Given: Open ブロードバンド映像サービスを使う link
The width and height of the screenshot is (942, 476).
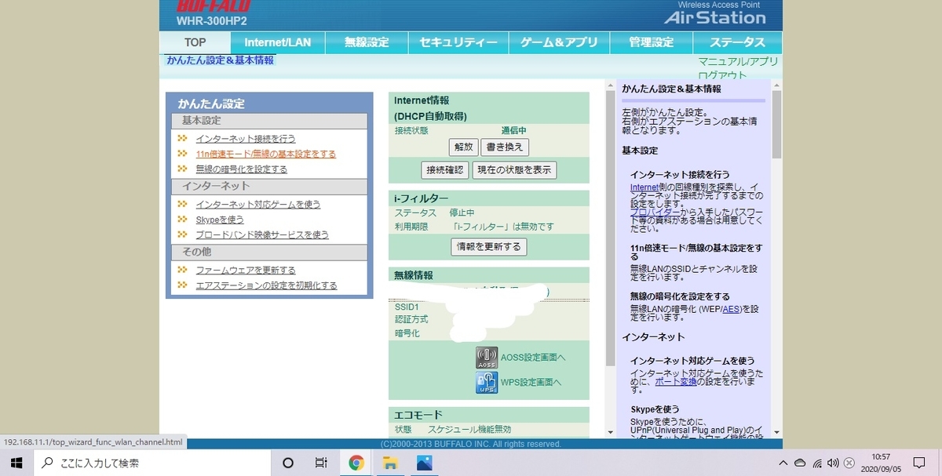Looking at the screenshot, I should (262, 235).
